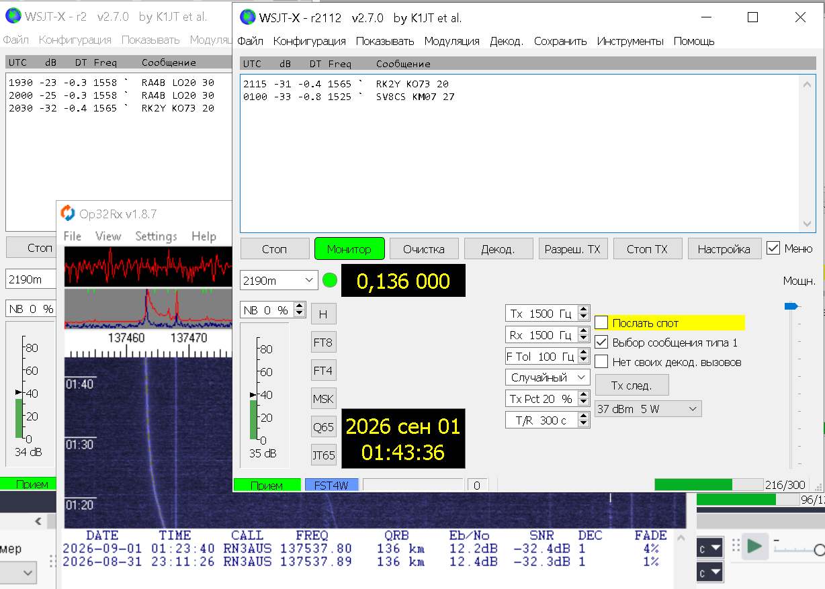
Task: Click the RN3AUS 01:23:40 spot row
Action: coord(361,549)
